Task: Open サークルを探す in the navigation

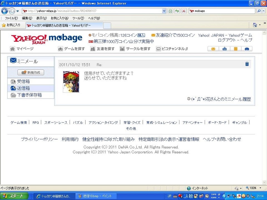Action: point(135,49)
